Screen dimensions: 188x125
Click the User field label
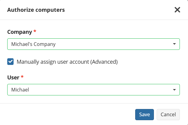point(13,78)
